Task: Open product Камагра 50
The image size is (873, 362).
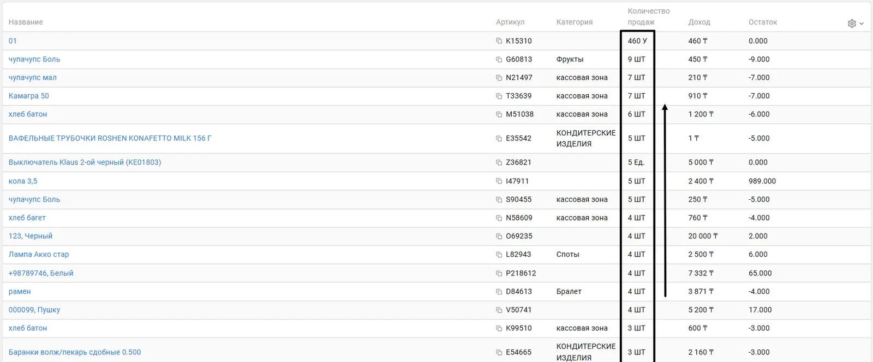Action: click(29, 96)
